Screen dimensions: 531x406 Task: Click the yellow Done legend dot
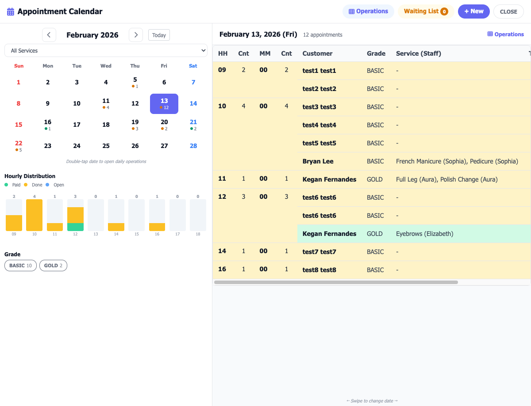coord(26,185)
